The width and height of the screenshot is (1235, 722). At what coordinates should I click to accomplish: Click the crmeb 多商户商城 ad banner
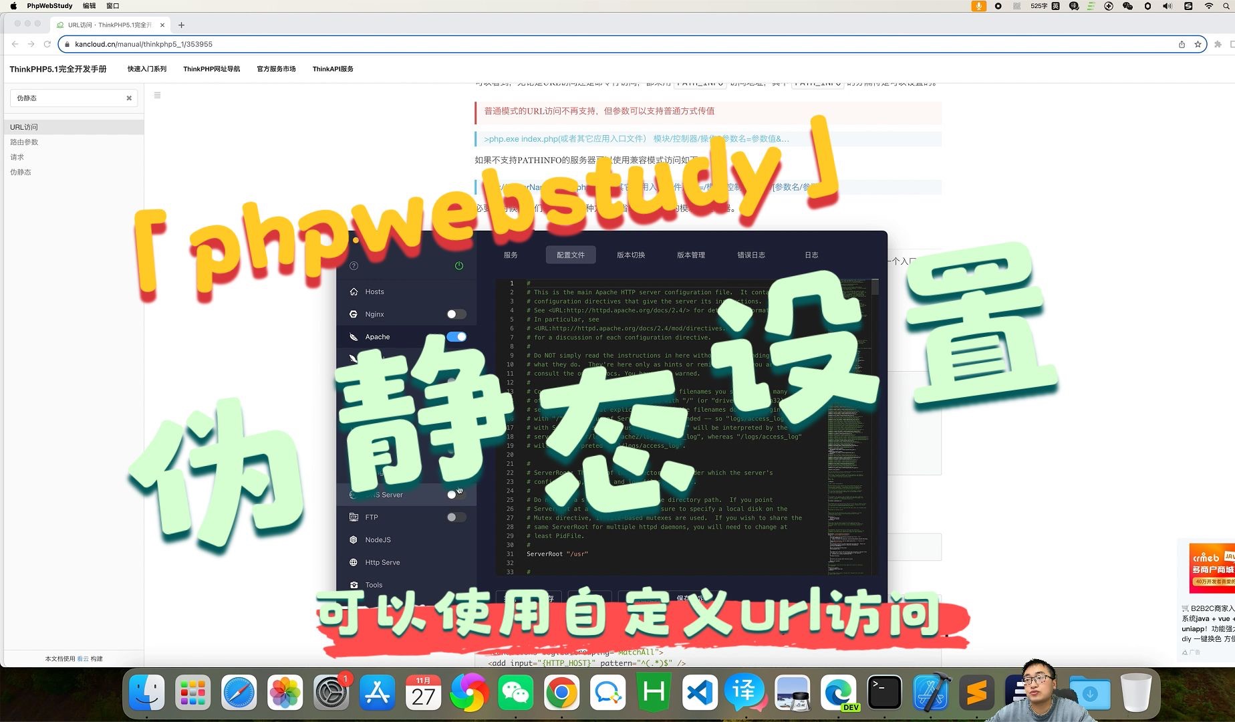coord(1211,568)
